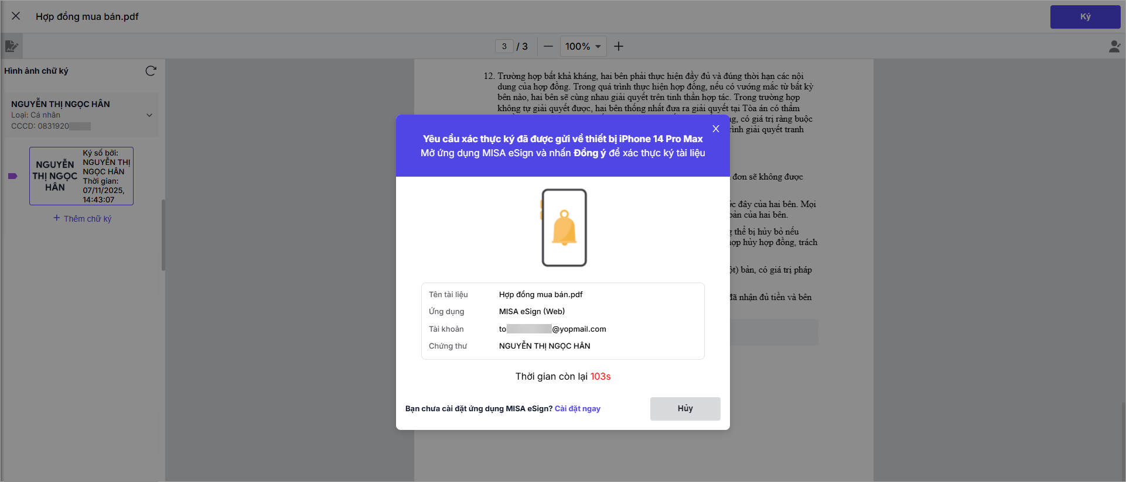The image size is (1126, 482).
Task: Click the page number input field
Action: coord(504,46)
